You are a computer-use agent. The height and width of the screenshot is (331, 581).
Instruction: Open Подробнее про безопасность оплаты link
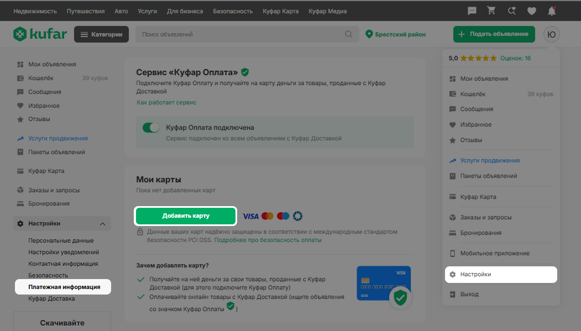268,240
